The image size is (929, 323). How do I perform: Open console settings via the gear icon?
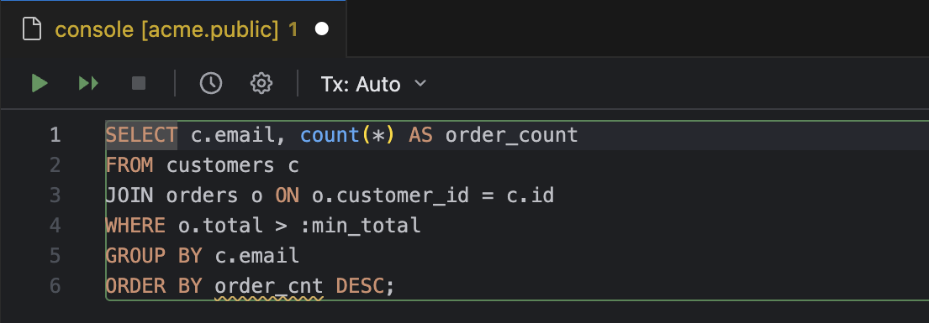point(261,83)
